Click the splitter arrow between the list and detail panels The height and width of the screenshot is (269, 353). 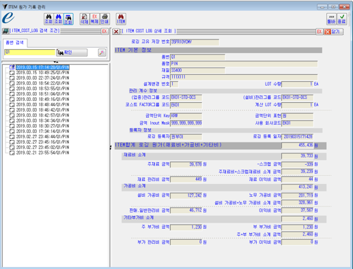tap(111, 148)
